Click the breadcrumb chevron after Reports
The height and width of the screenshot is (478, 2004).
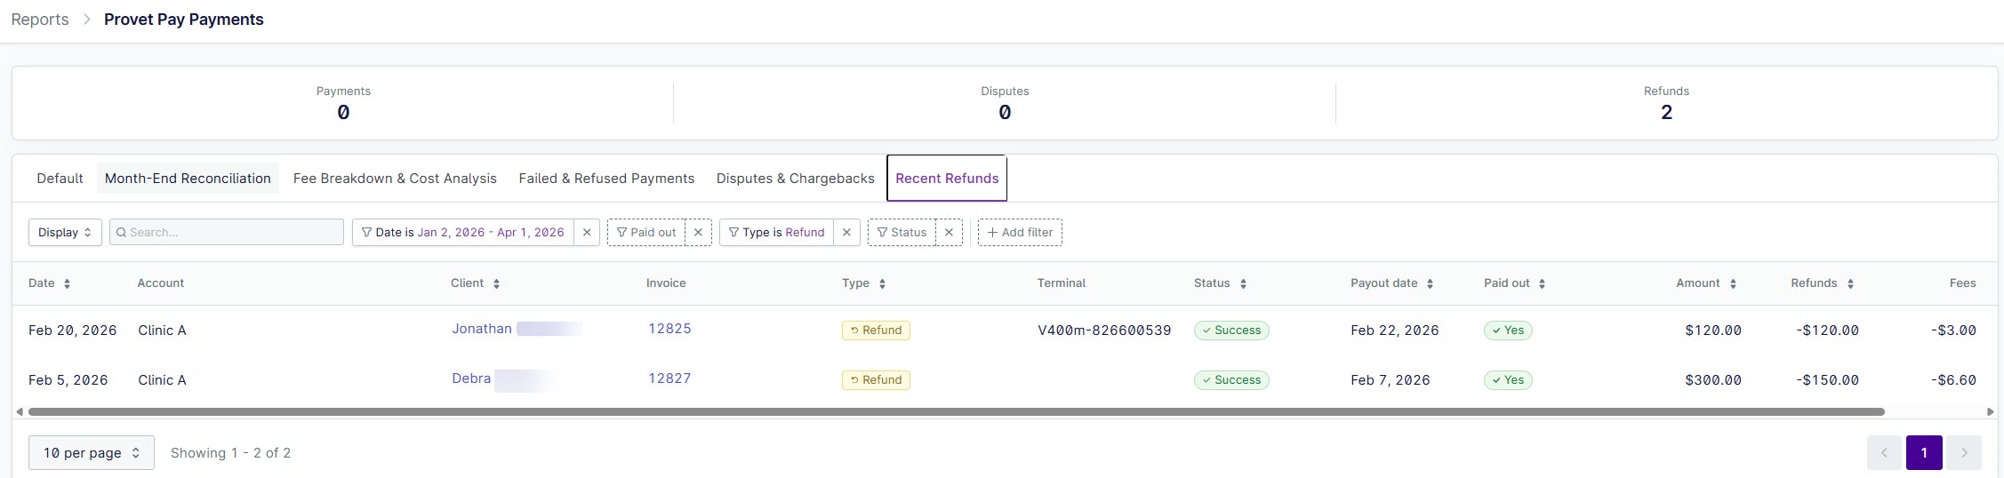point(86,20)
